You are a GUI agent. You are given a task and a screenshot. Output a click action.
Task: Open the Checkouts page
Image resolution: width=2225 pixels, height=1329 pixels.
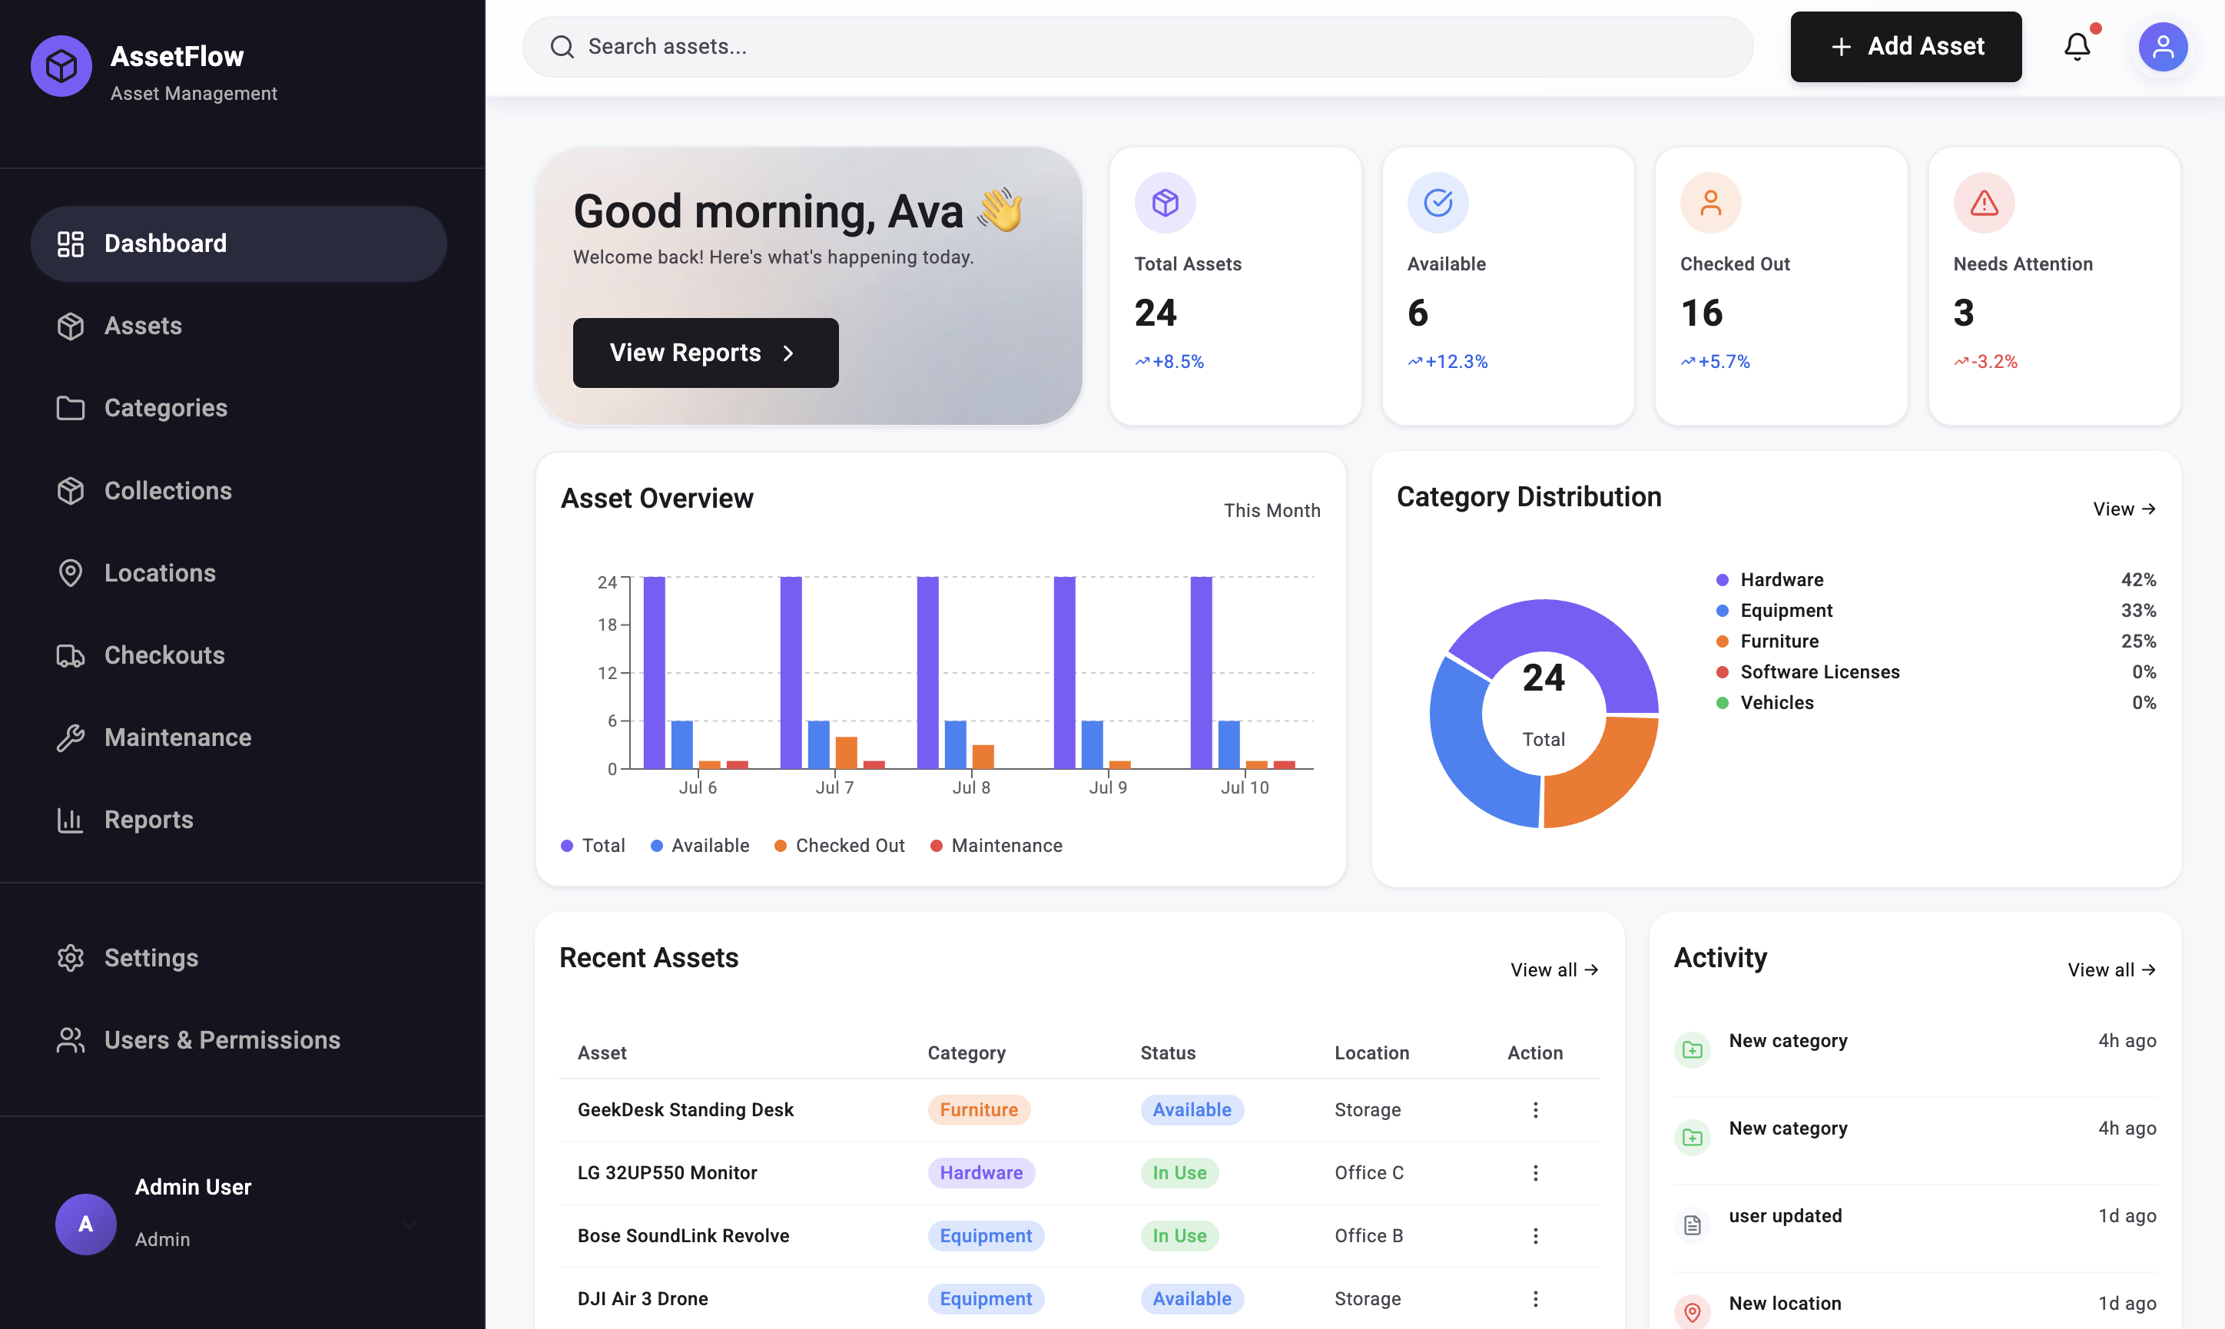pyautogui.click(x=238, y=655)
